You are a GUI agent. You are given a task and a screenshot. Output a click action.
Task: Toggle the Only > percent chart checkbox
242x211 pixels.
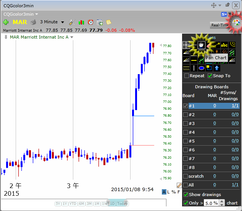click(x=186, y=203)
